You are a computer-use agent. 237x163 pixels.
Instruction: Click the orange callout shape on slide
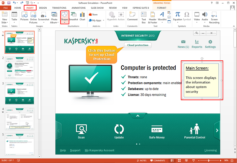102,55
